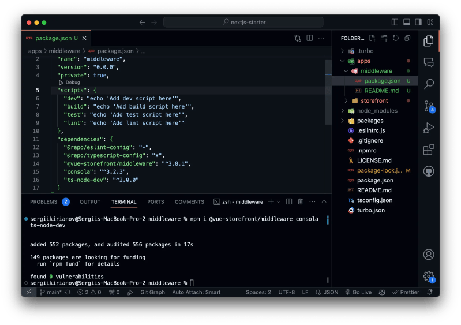This screenshot has width=461, height=325.
Task: Split the terminal panel
Action: click(x=289, y=201)
